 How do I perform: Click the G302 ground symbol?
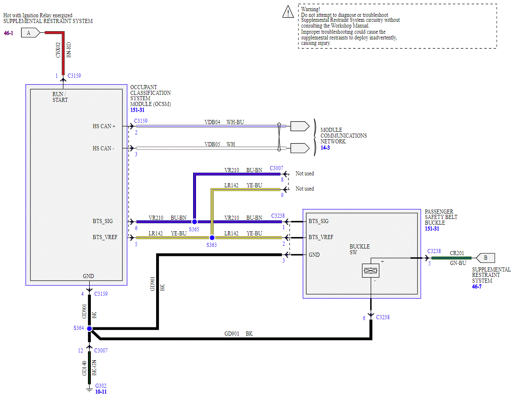pyautogui.click(x=89, y=387)
